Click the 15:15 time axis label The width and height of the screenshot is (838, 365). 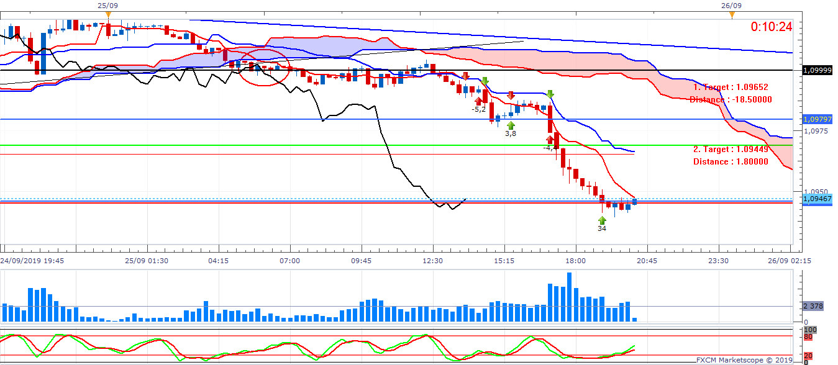(504, 261)
